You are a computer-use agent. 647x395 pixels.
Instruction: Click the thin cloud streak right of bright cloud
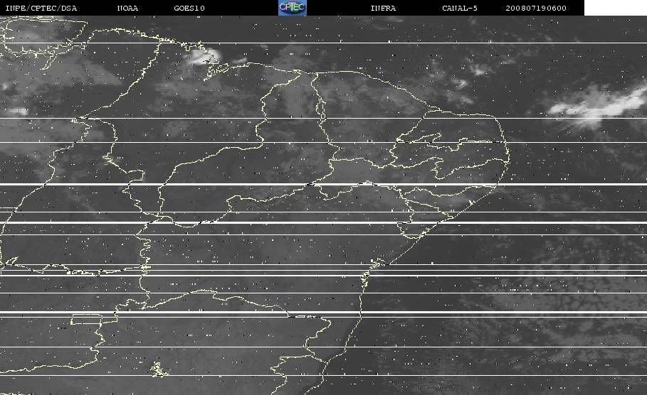[239, 60]
